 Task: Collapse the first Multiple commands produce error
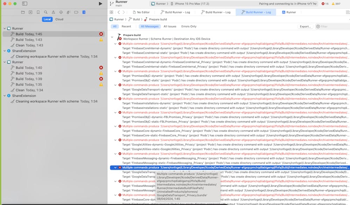click(x=115, y=44)
